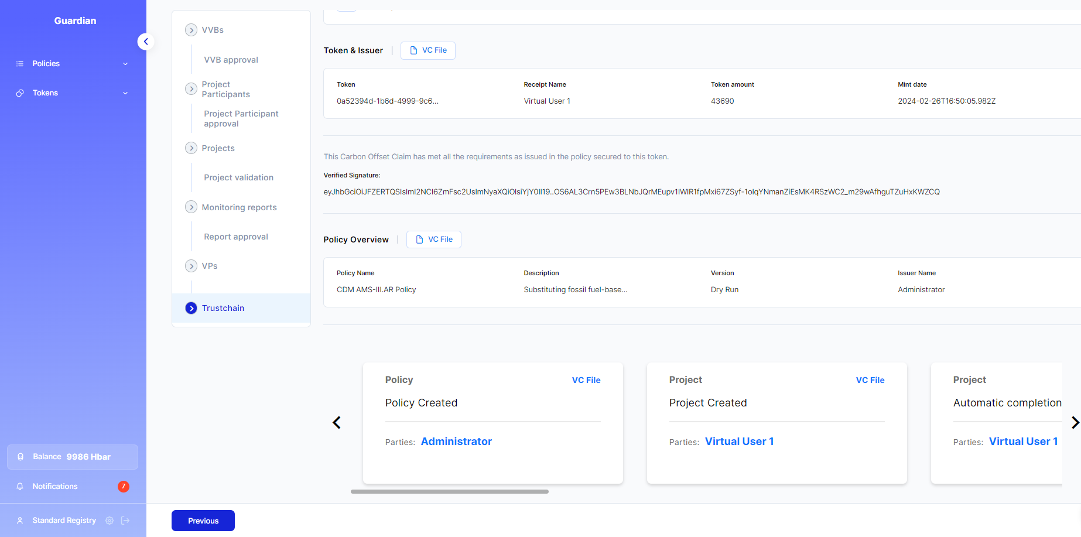Click the VPs step circle icon
Image resolution: width=1081 pixels, height=537 pixels.
point(191,266)
